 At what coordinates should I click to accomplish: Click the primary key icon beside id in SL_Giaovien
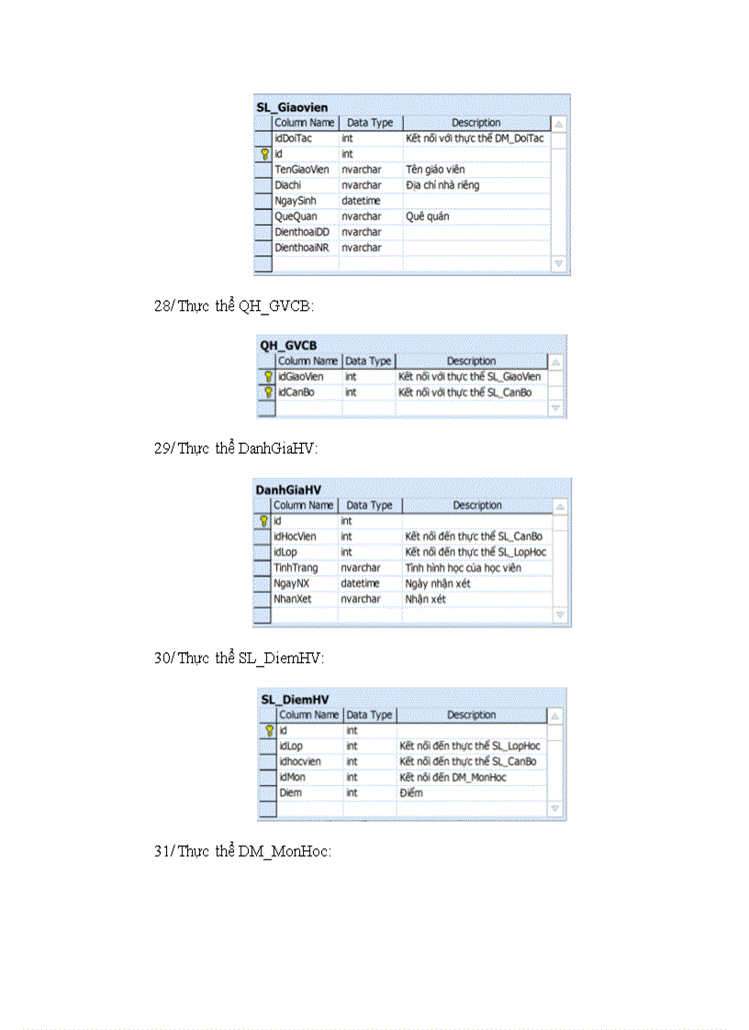pyautogui.click(x=267, y=153)
